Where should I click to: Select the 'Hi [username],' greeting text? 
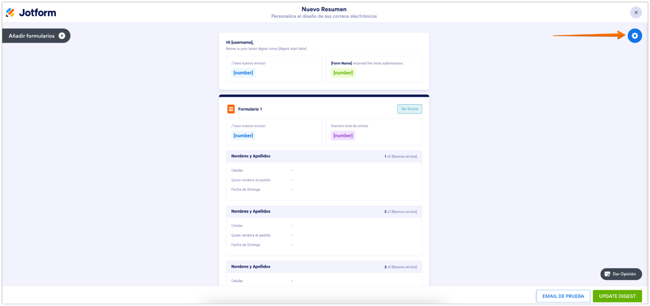[x=240, y=43]
